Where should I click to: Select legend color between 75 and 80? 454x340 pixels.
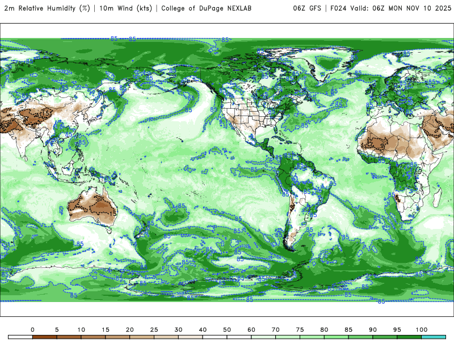pyautogui.click(x=312, y=337)
